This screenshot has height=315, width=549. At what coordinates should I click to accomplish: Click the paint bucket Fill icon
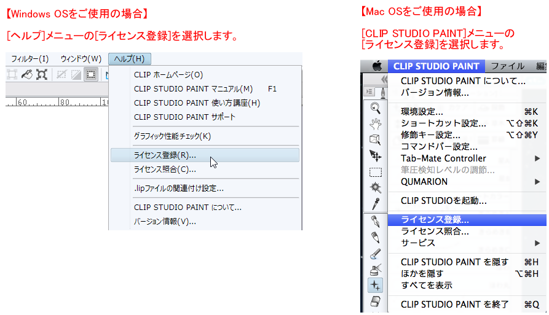27,74
